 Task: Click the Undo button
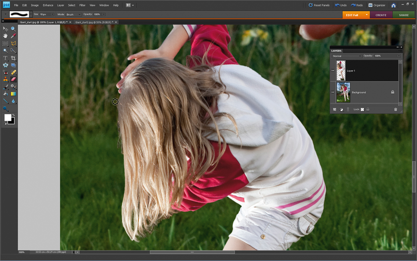[341, 5]
